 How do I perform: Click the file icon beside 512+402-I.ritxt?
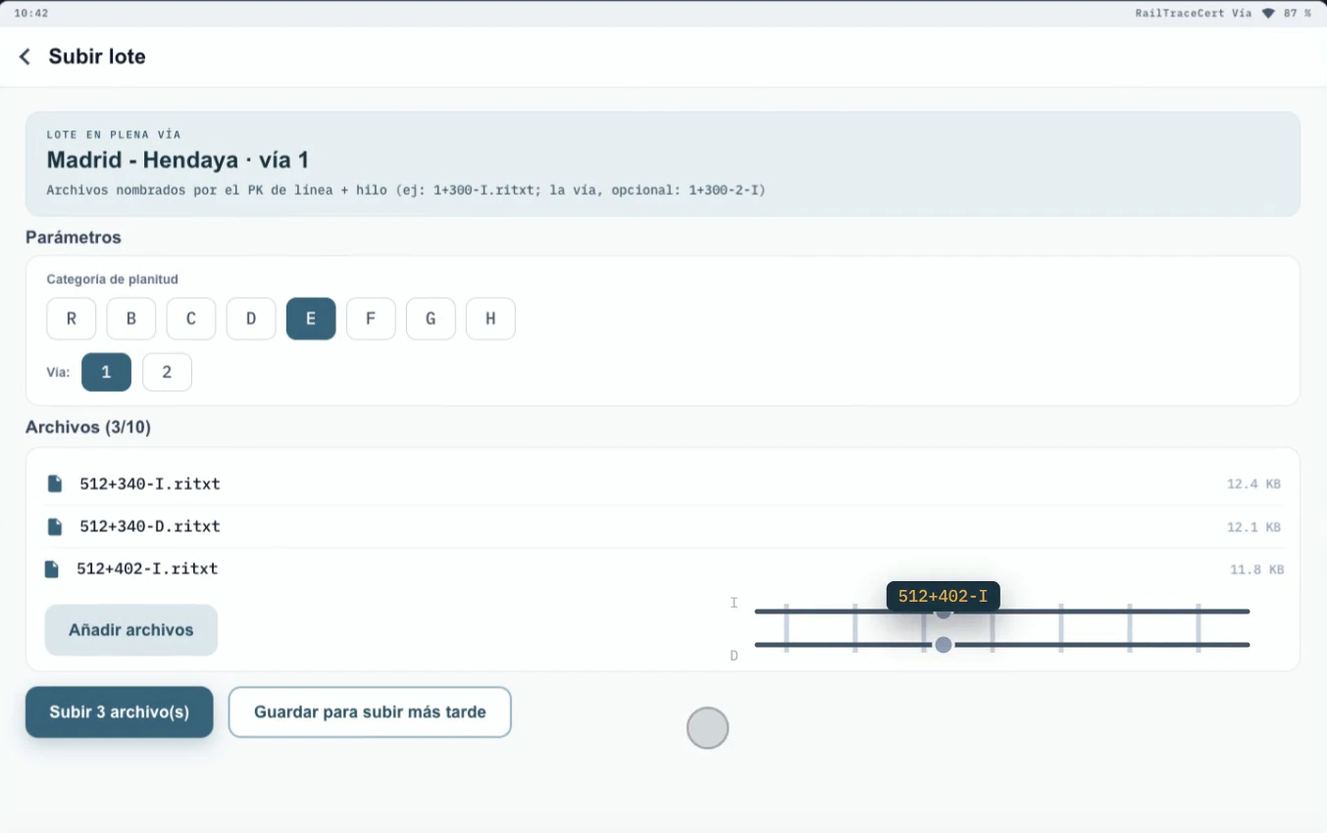52,568
